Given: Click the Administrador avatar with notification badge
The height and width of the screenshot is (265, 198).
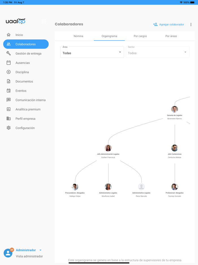Looking at the screenshot, I should (8, 253).
